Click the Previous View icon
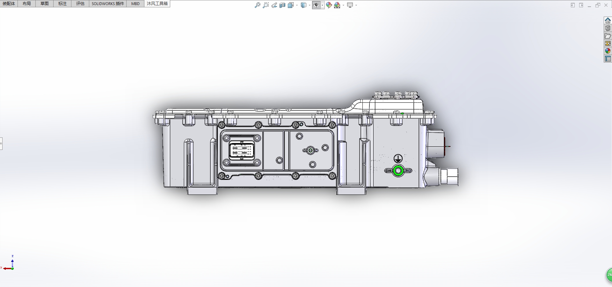The height and width of the screenshot is (287, 612). tap(274, 5)
